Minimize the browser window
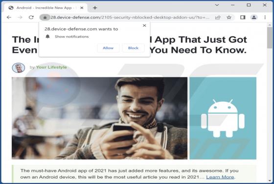274x184 pixels. [232, 5]
